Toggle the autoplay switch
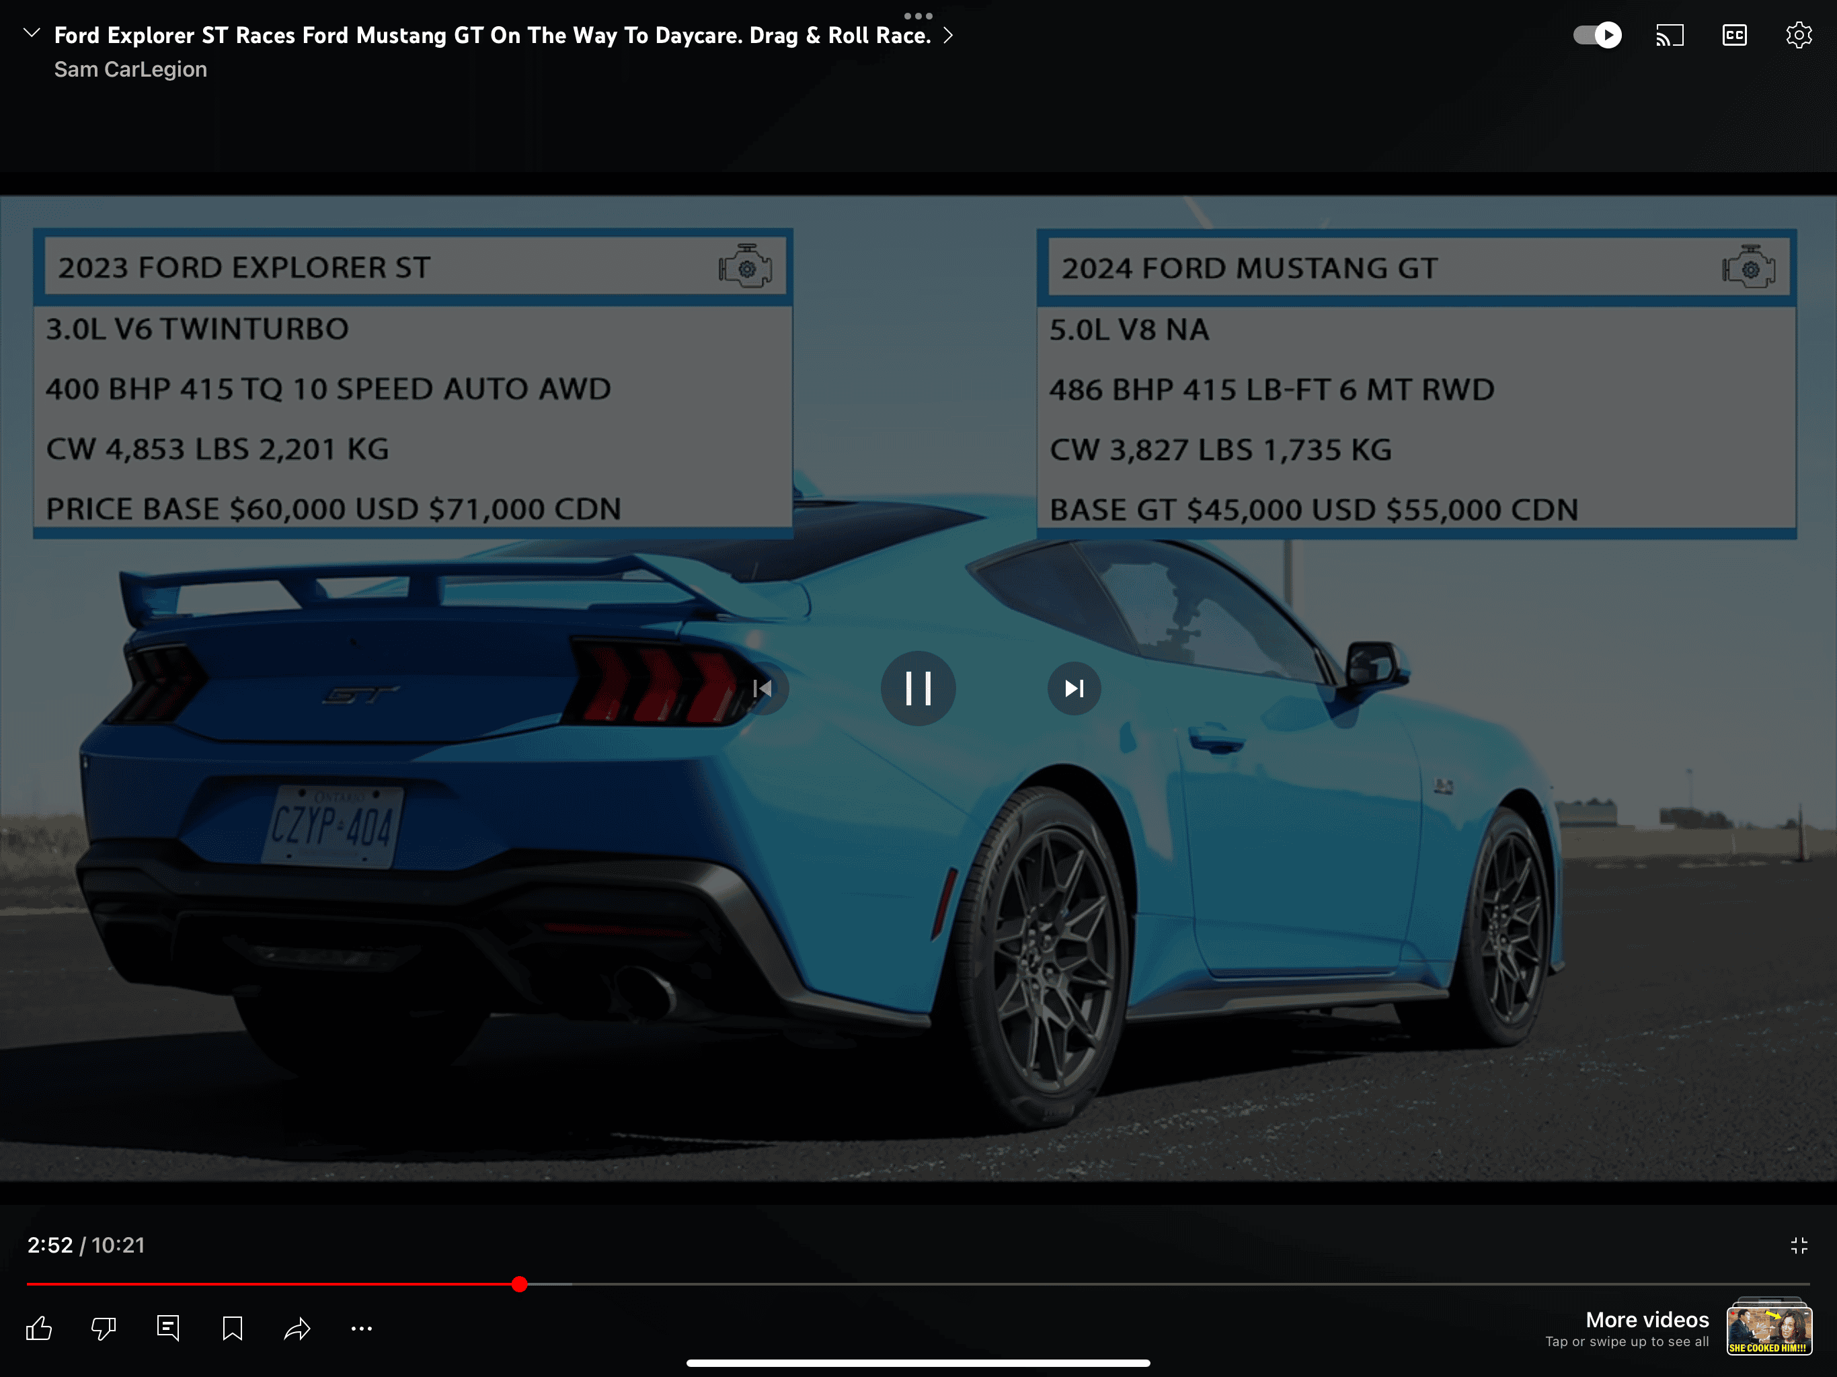Screen dimensions: 1837x1377 (x=1597, y=35)
